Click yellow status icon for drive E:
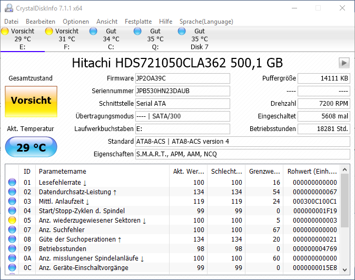355x280 pixels. coord(5,31)
